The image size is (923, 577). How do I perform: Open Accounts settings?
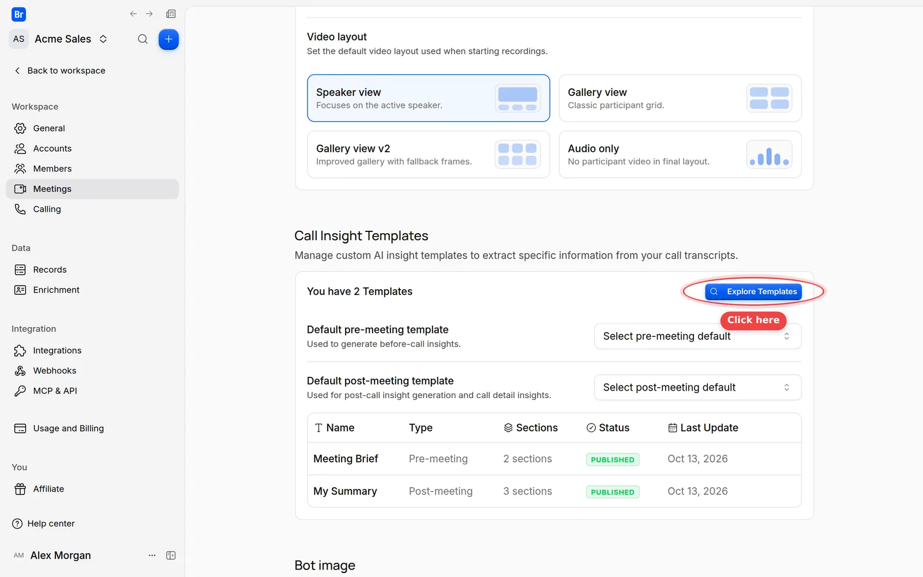coord(92,148)
